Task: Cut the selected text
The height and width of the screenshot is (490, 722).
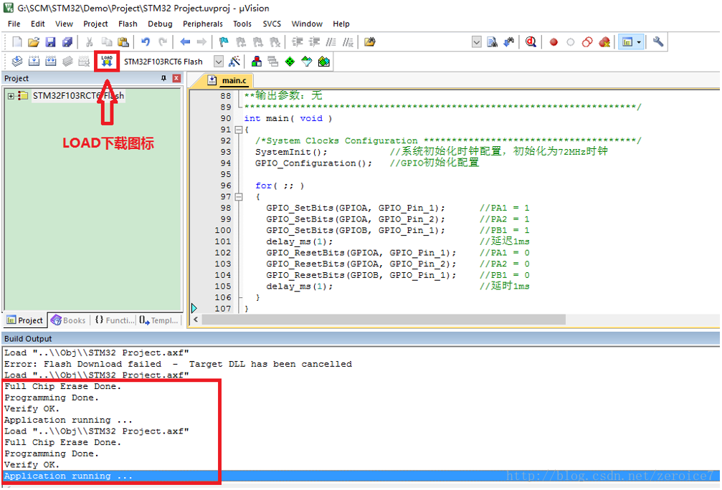Action: pyautogui.click(x=90, y=42)
